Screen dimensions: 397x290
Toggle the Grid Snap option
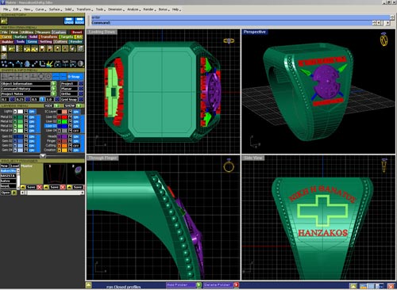(x=81, y=99)
